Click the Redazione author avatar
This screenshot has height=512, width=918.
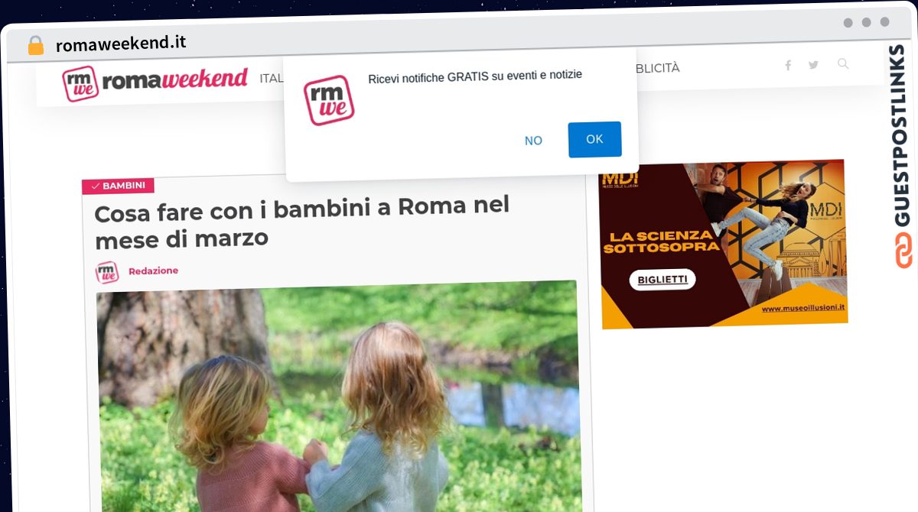[107, 273]
